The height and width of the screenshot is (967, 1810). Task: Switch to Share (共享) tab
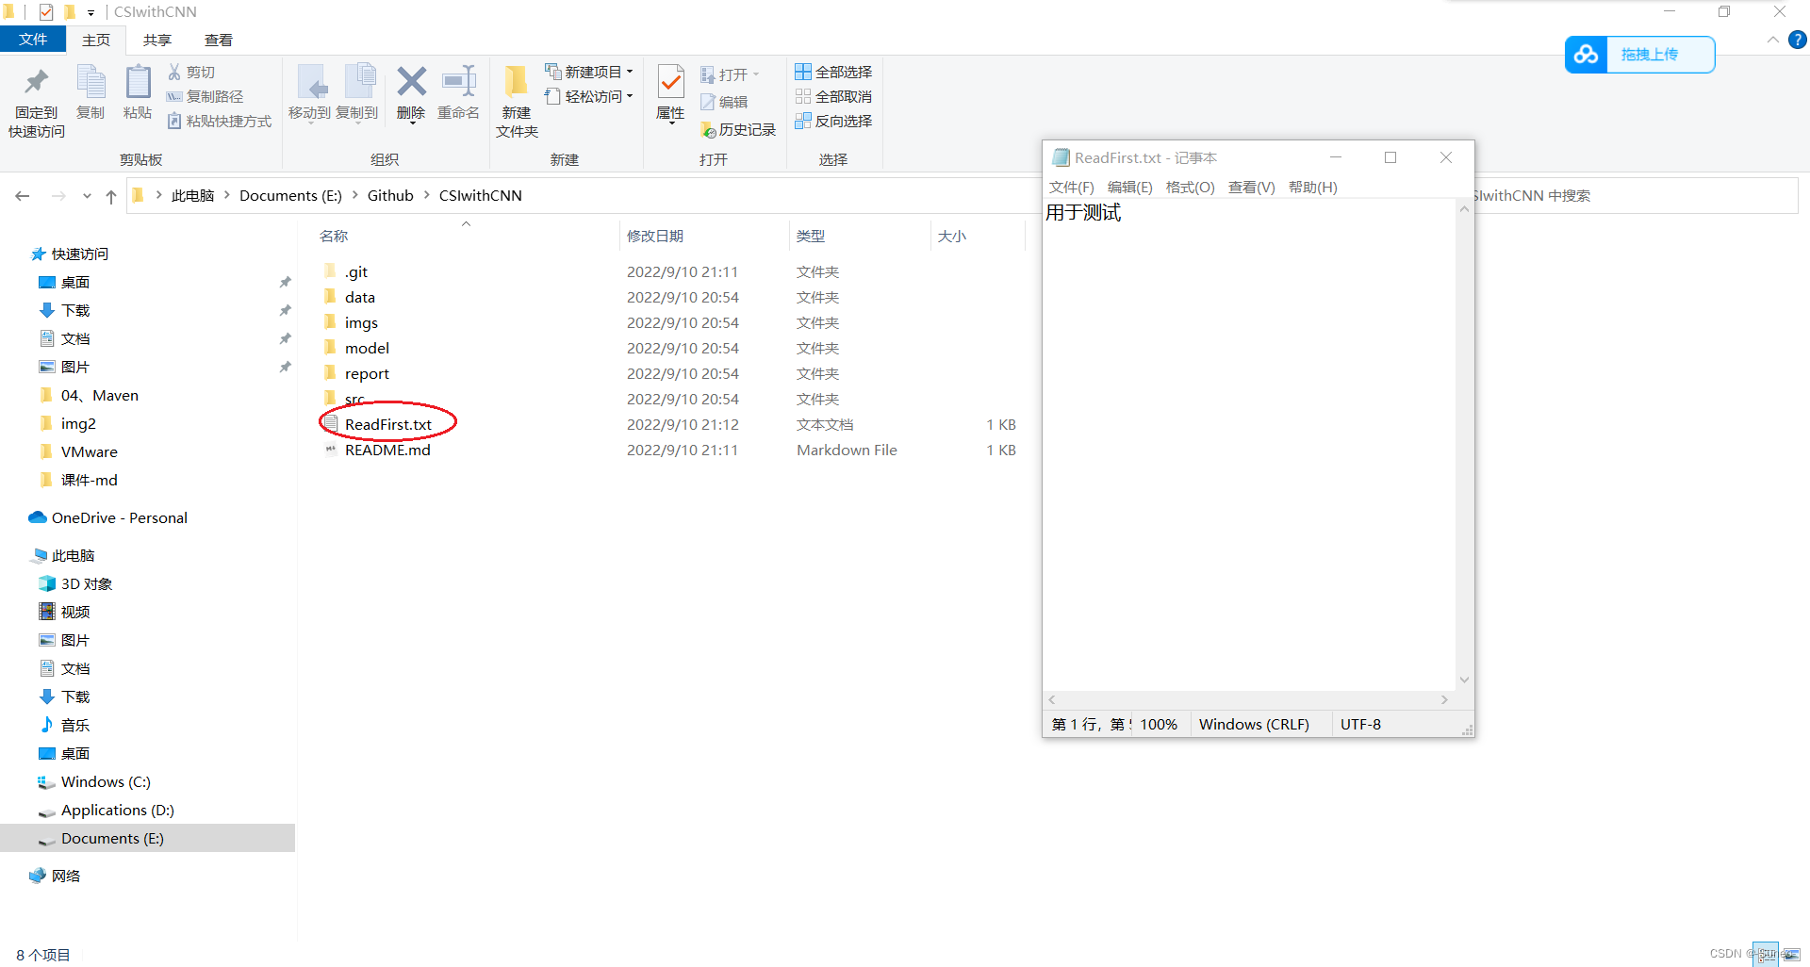[157, 40]
